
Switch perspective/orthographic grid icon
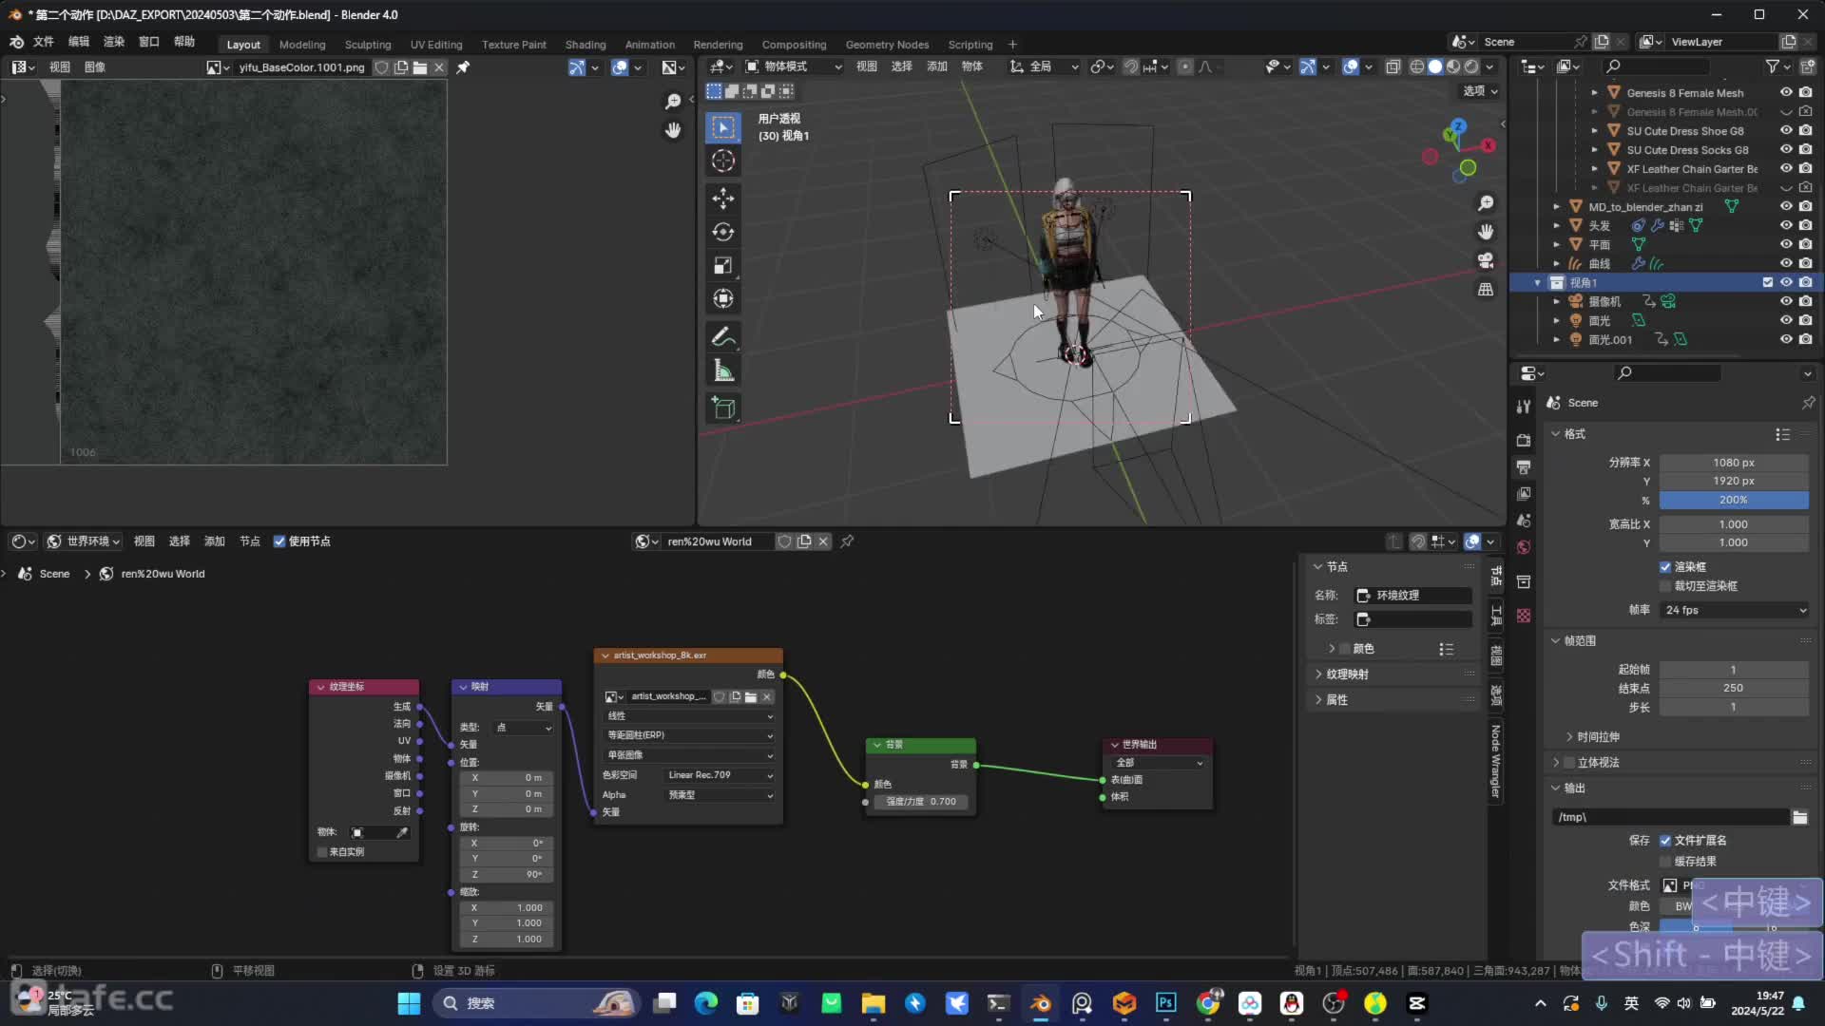point(1486,289)
